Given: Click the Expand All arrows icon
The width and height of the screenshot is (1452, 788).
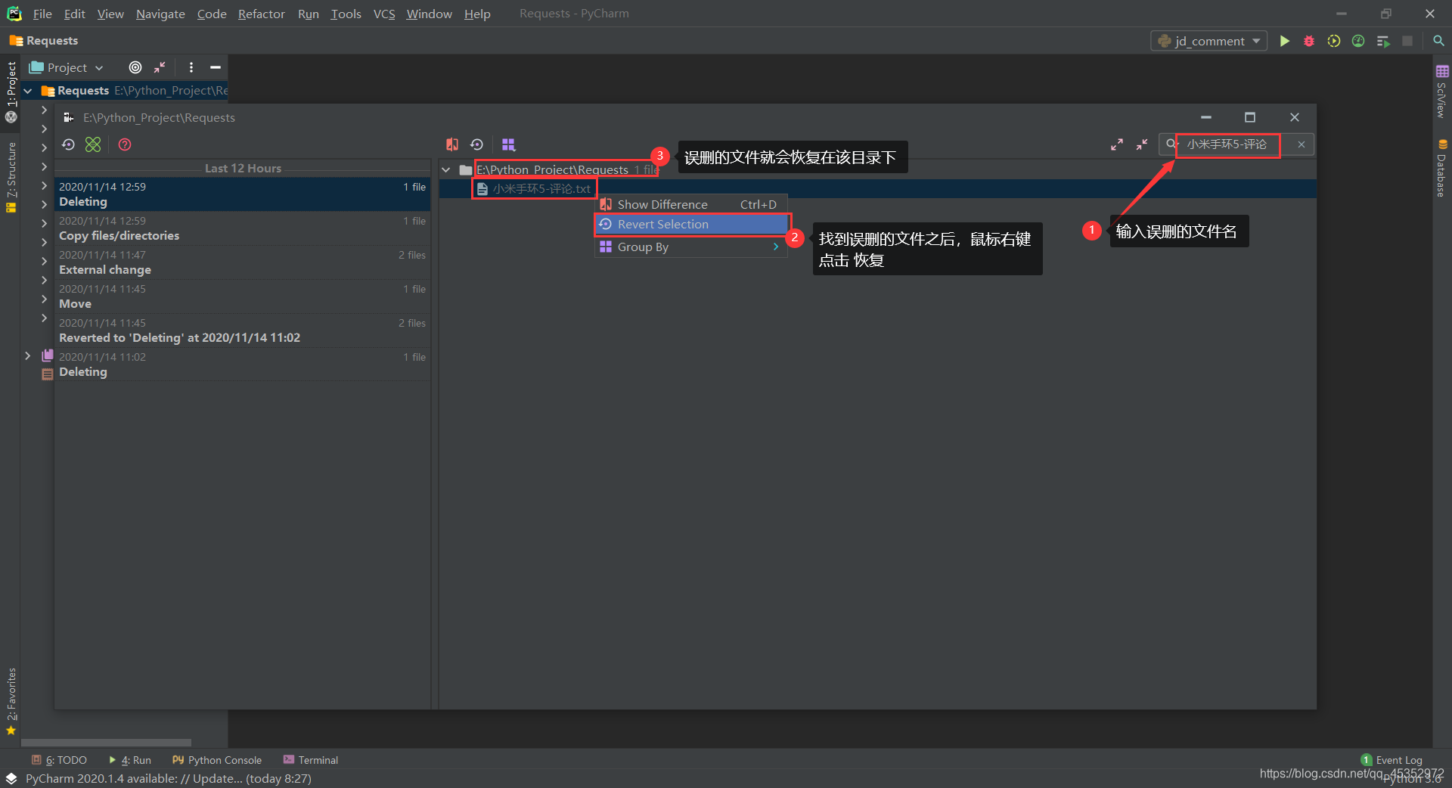Looking at the screenshot, I should (x=1117, y=144).
